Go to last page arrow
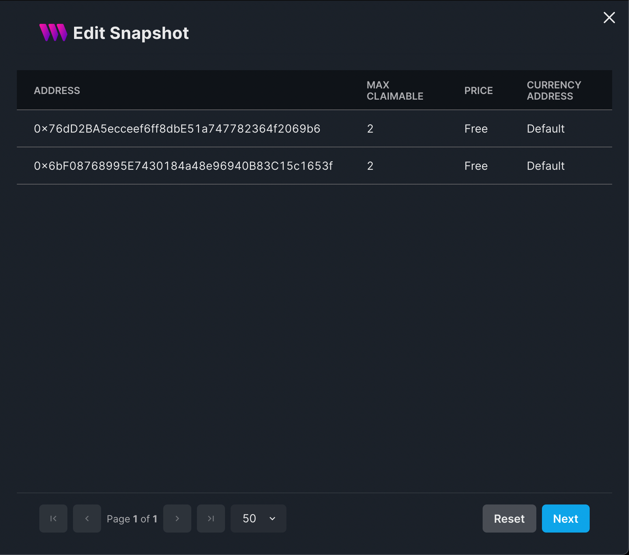 [211, 518]
